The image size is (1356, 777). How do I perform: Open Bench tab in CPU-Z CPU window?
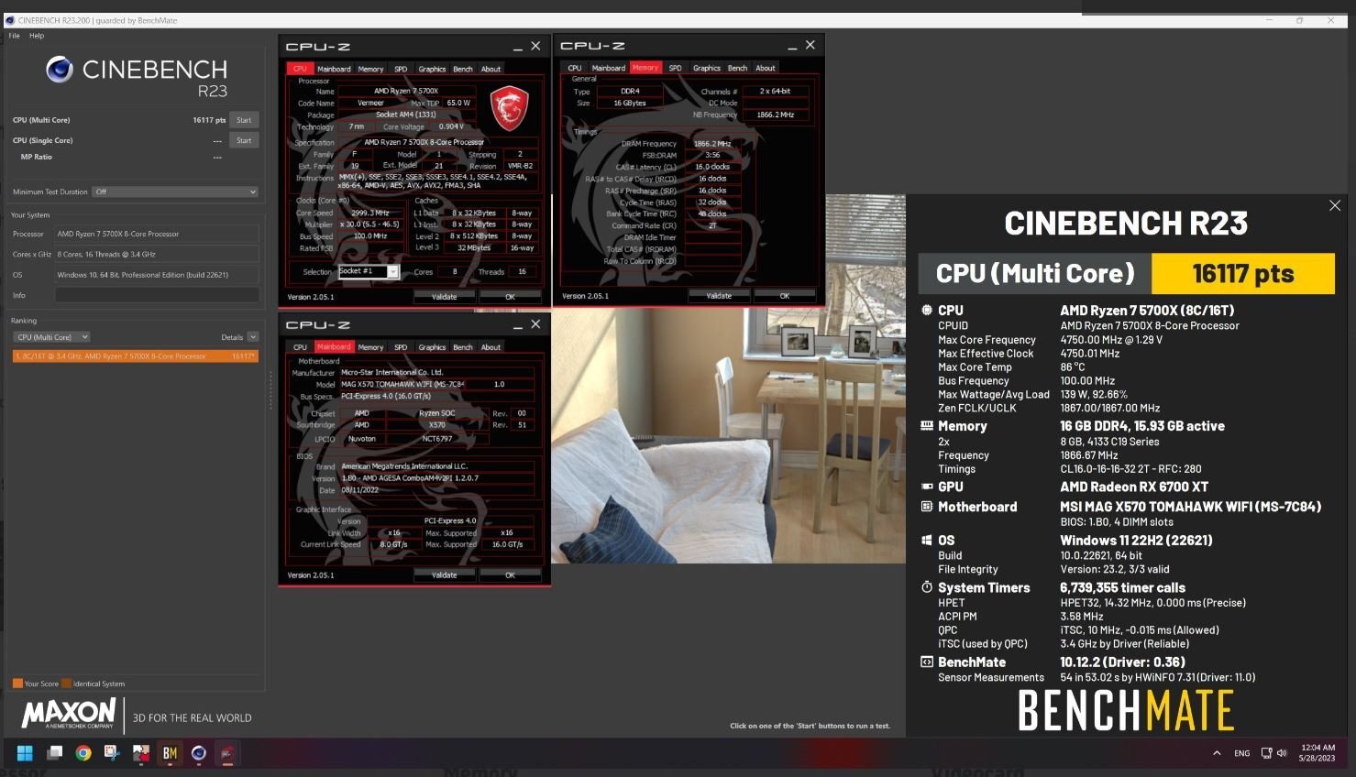(x=463, y=69)
